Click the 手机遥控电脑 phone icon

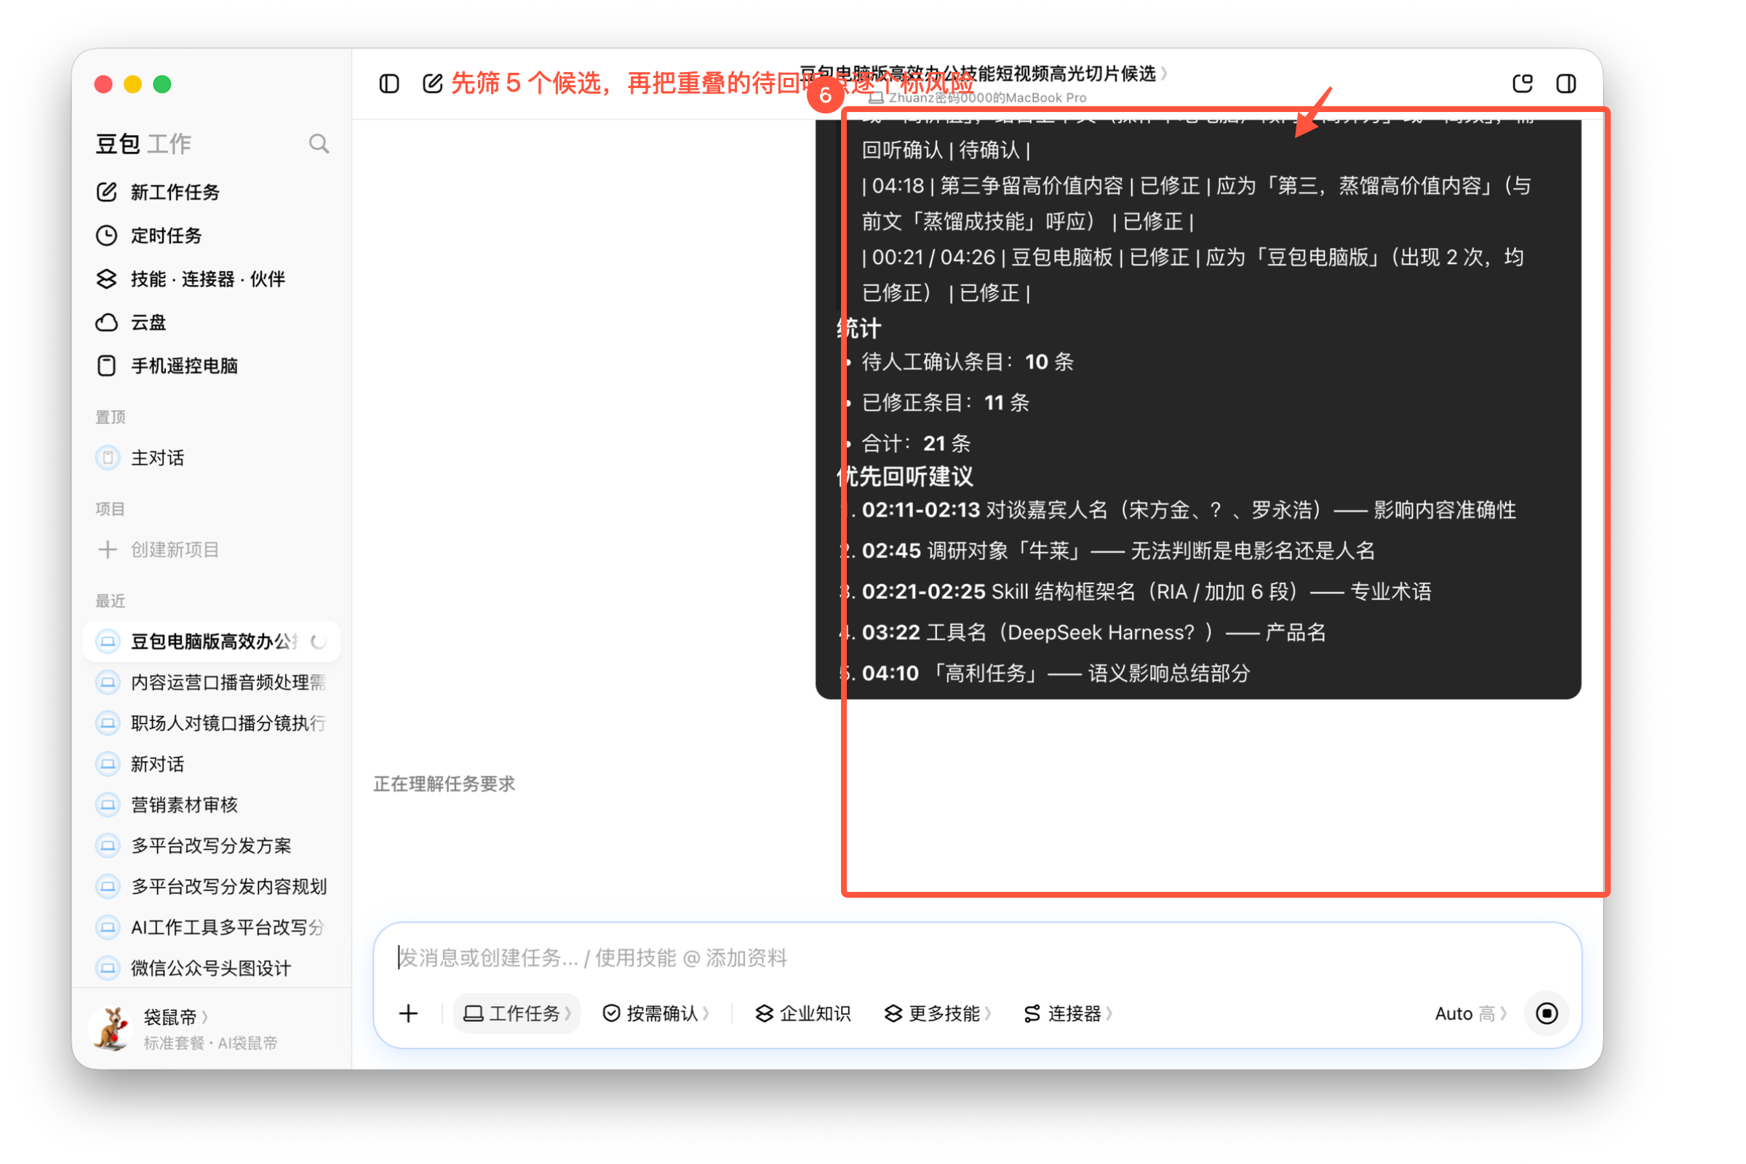pos(107,366)
